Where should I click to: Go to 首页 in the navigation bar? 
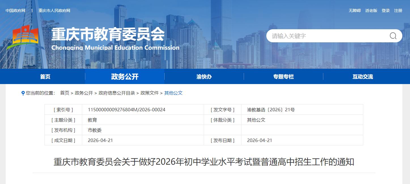tap(45, 77)
